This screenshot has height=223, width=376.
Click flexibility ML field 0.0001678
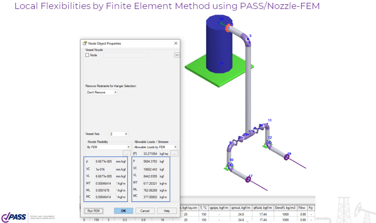105,191
